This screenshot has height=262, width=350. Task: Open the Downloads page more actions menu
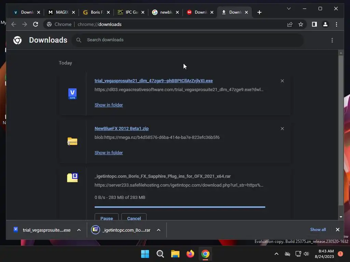coord(332,40)
